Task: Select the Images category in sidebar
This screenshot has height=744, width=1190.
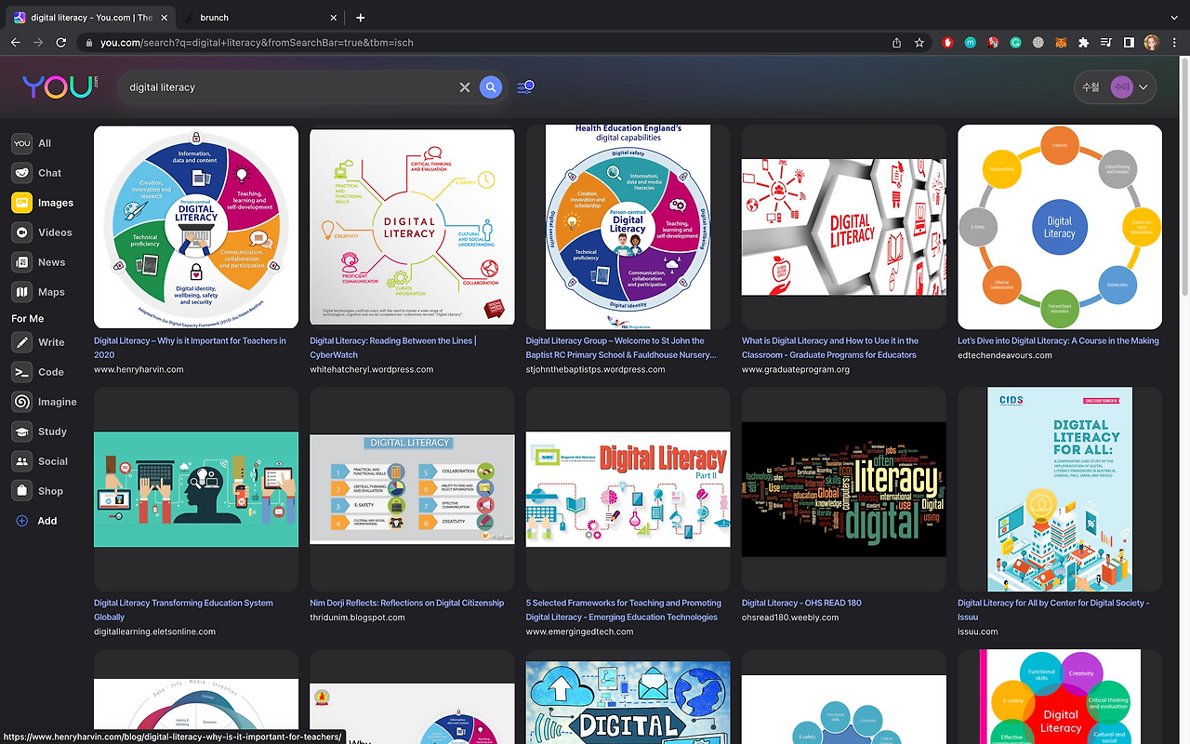Action: [43, 203]
